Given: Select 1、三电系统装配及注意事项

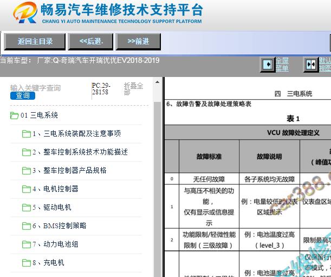Looking at the screenshot, I should tap(76, 134).
